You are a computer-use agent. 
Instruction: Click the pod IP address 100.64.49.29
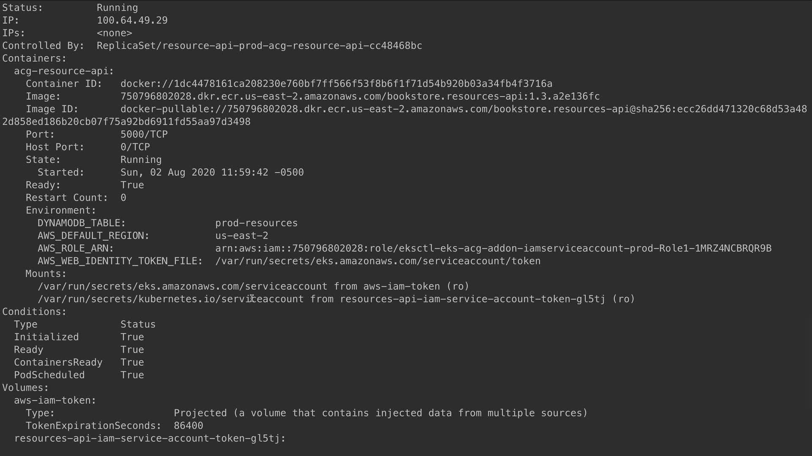(132, 20)
